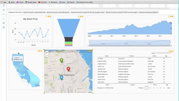Screen dimensions: 179x101
Task: Open the Leaflet attribution link
Action: (x=90, y=92)
